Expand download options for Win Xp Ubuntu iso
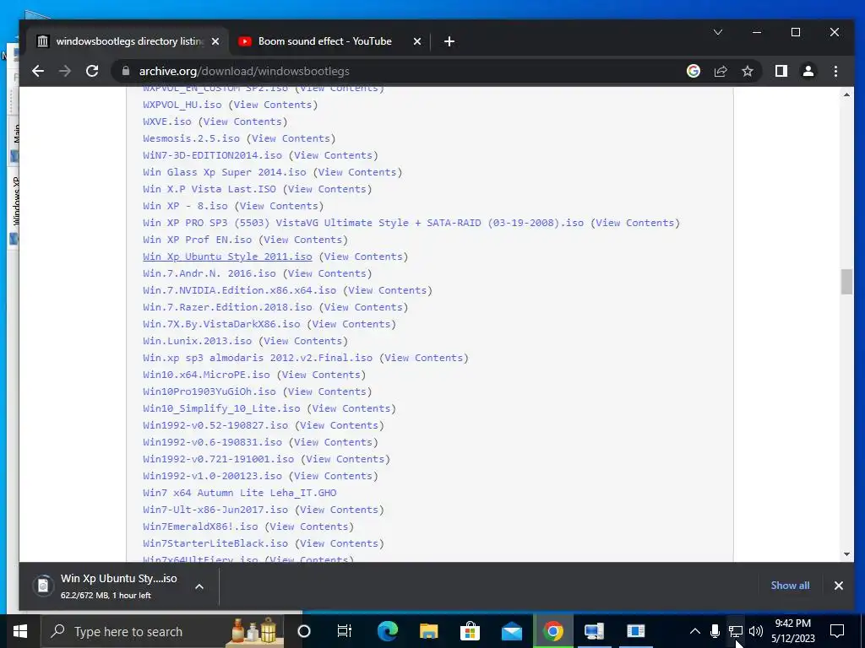The height and width of the screenshot is (648, 865). (x=199, y=587)
